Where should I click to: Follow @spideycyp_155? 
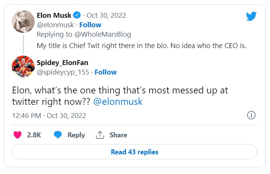click(x=106, y=72)
